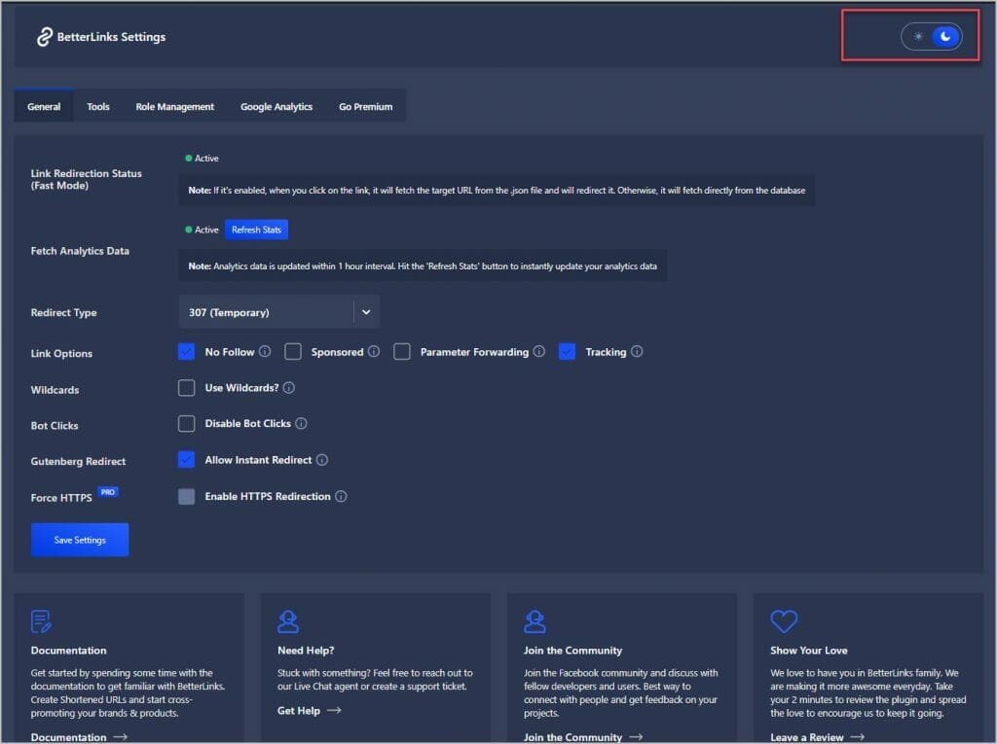The height and width of the screenshot is (744, 997).
Task: Click the arrow next to Leave a Review
Action: point(857,737)
